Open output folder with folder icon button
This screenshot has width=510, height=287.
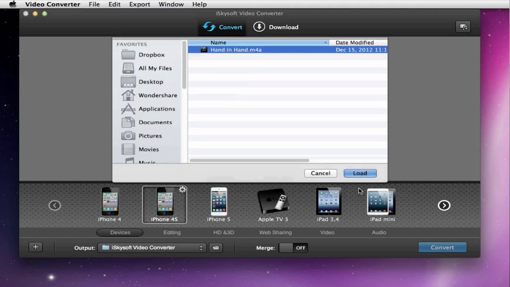pyautogui.click(x=216, y=248)
